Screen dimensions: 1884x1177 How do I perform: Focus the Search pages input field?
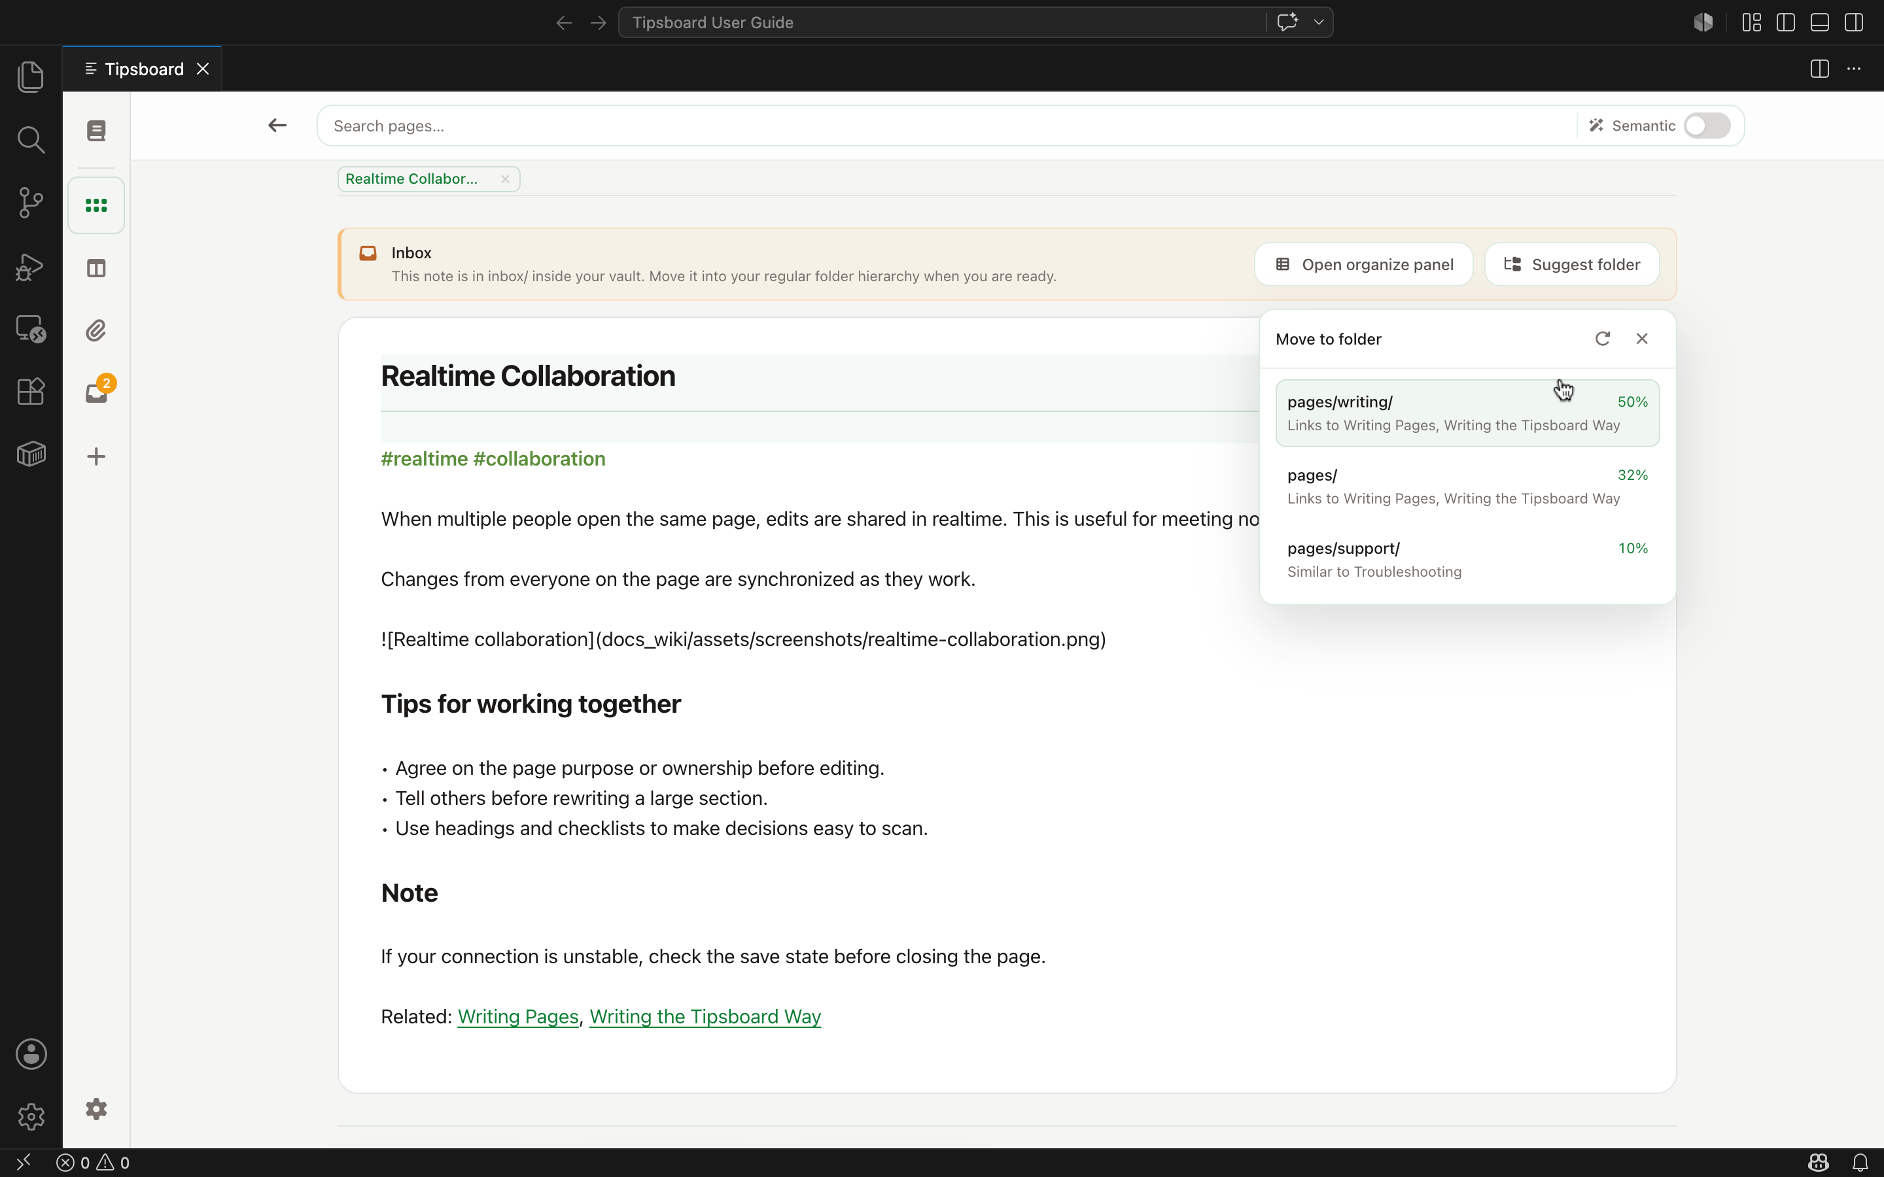coord(946,126)
